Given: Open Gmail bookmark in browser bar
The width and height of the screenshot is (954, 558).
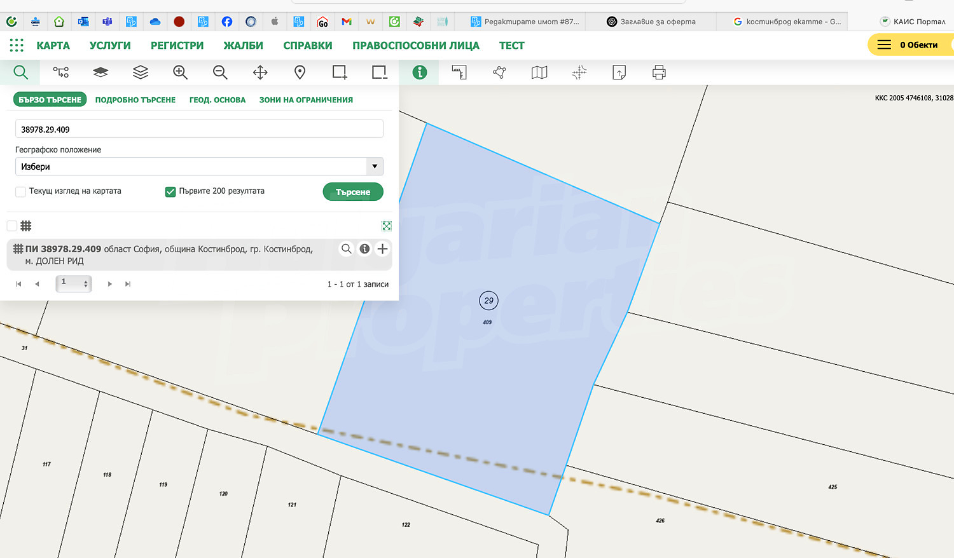Looking at the screenshot, I should [347, 22].
